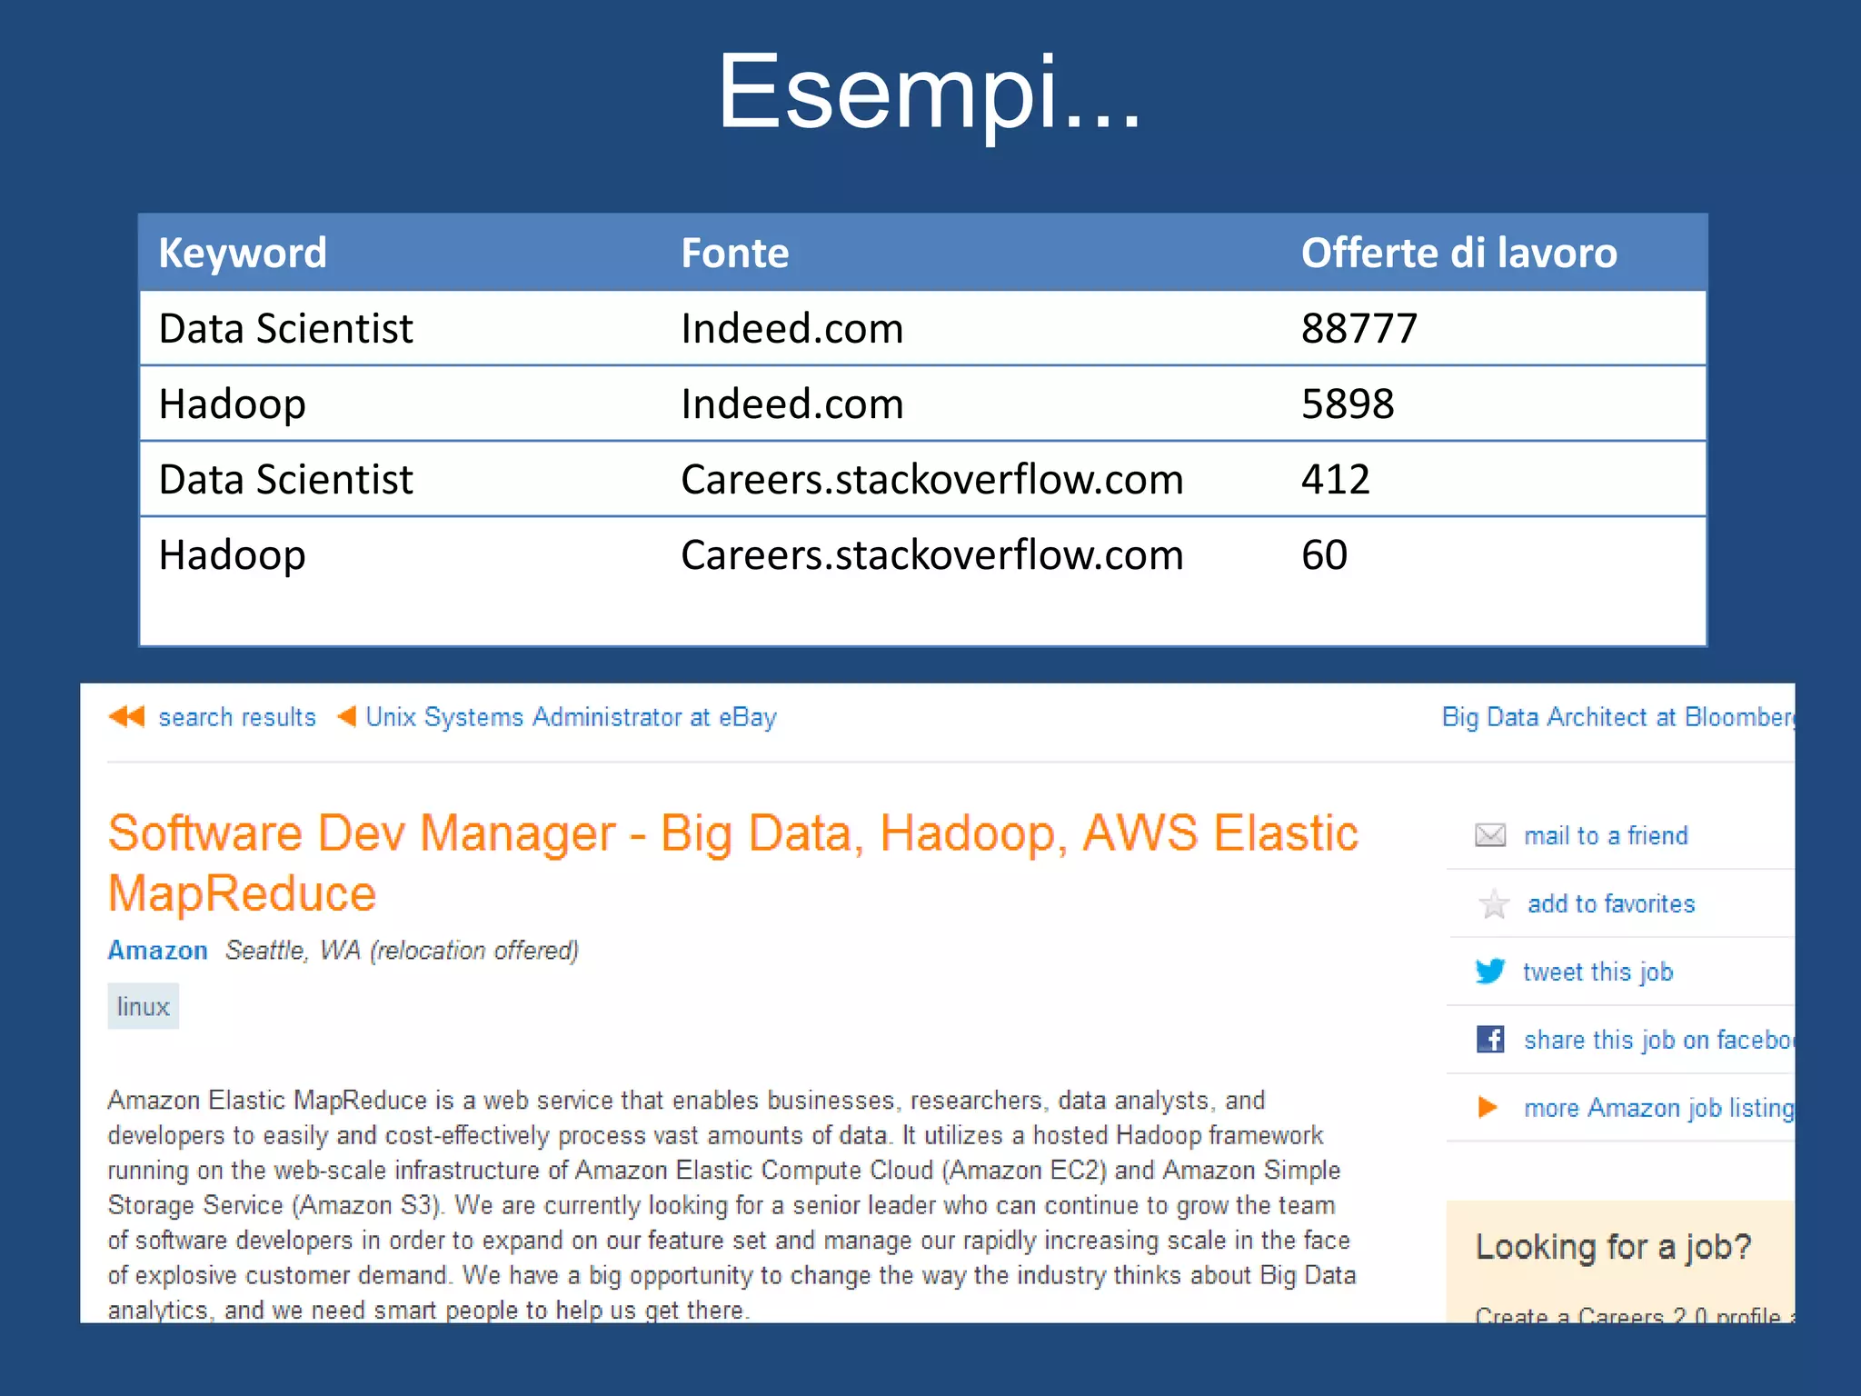The width and height of the screenshot is (1861, 1396).
Task: Select the 412 cell
Action: coord(1335,479)
